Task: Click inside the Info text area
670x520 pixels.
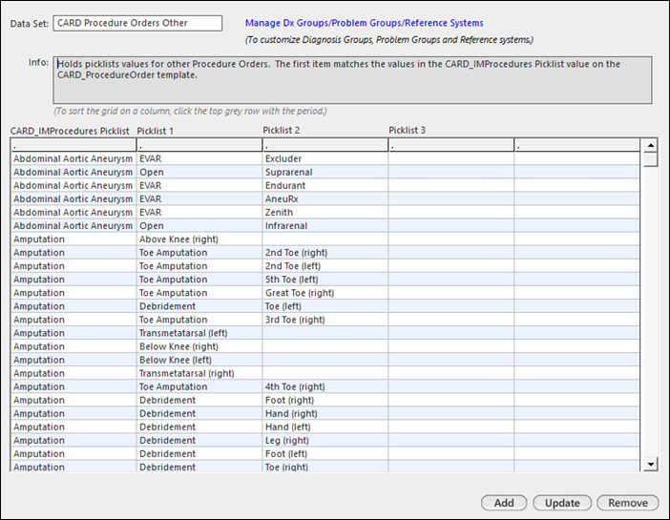Action: tap(352, 80)
